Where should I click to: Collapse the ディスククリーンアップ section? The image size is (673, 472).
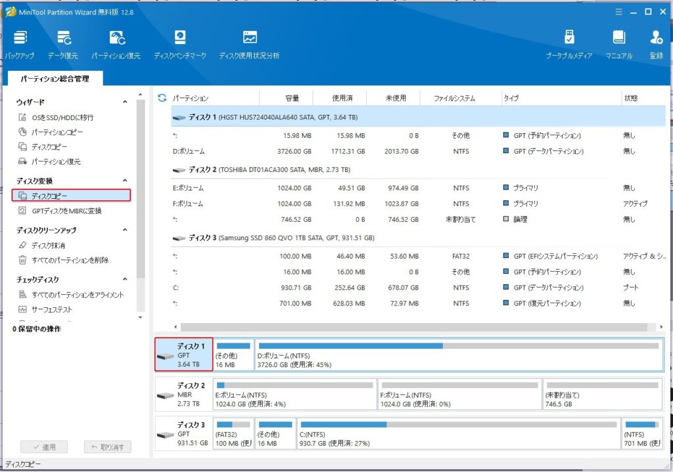point(125,230)
